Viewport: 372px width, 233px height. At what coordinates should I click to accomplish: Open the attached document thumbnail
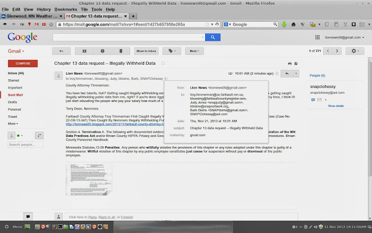point(89,180)
